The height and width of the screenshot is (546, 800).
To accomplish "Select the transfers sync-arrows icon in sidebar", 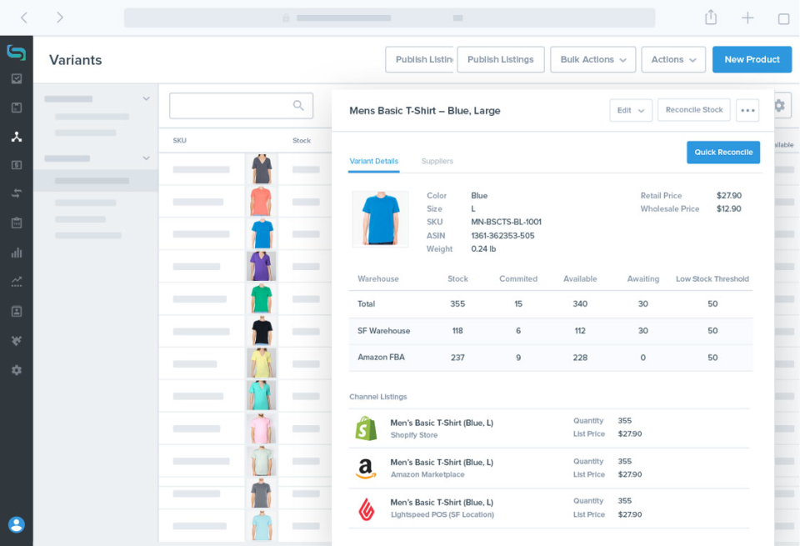I will (x=17, y=194).
